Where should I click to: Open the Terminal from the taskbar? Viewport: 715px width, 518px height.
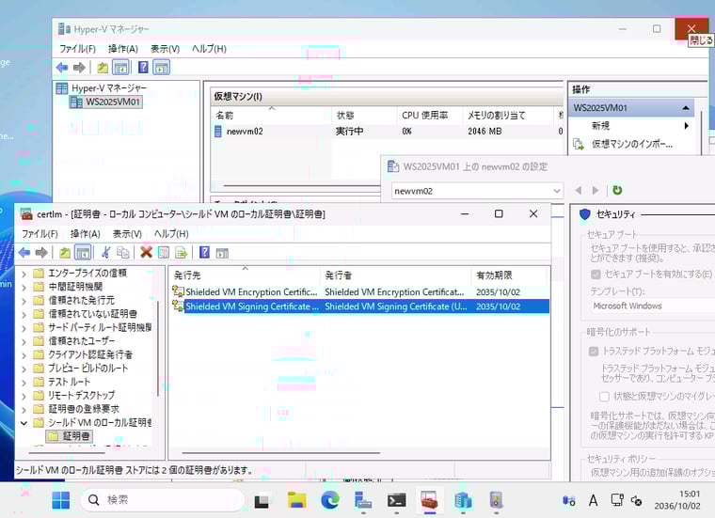pos(397,500)
